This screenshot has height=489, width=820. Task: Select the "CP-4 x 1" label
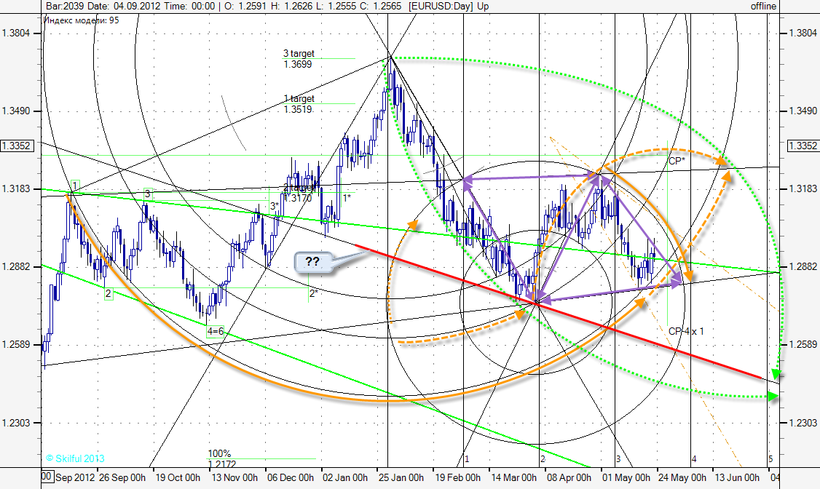pos(686,331)
